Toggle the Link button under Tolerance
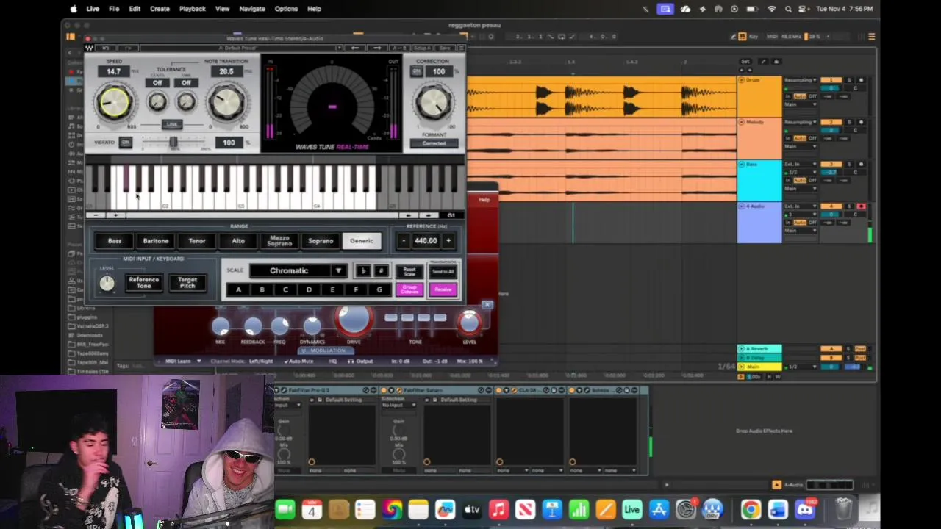The height and width of the screenshot is (529, 941). (x=172, y=124)
